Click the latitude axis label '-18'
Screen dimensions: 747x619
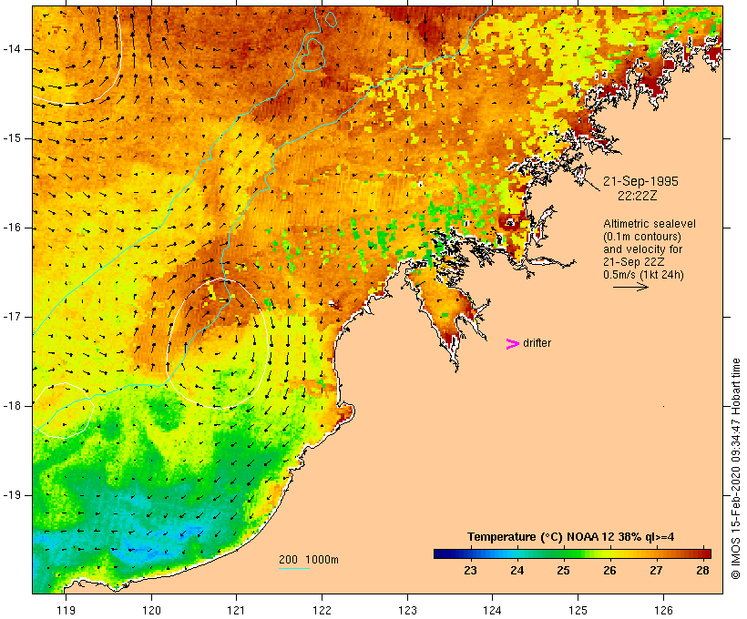click(12, 406)
